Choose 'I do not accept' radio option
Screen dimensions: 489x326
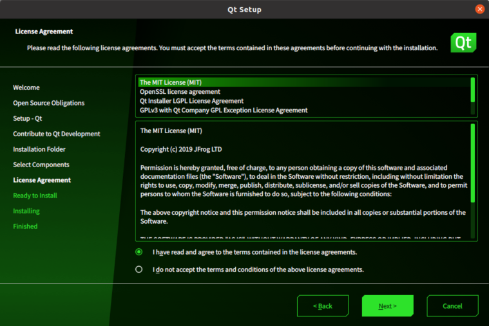[139, 269]
